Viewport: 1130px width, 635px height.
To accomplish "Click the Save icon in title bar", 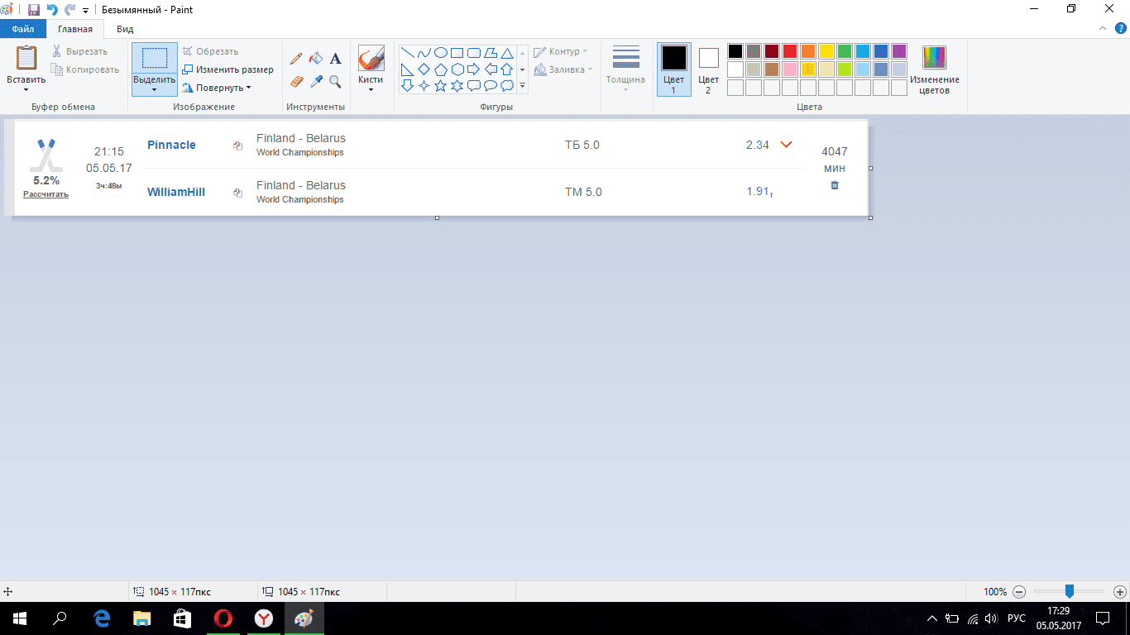I will point(34,10).
